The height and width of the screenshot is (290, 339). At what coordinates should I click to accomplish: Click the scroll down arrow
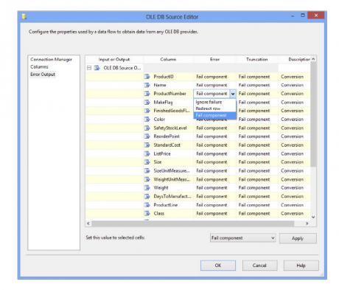coord(313,217)
